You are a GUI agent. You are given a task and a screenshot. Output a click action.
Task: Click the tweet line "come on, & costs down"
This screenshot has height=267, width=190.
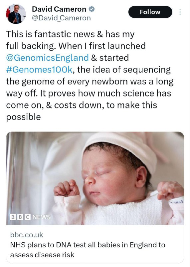pos(82,105)
